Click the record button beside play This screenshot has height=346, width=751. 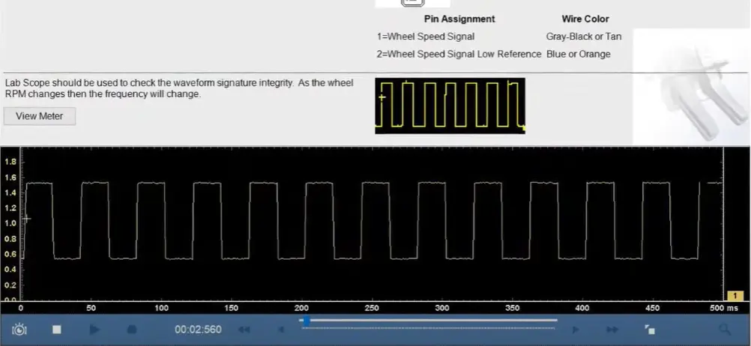132,329
